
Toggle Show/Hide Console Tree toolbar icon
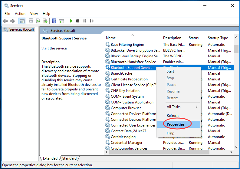(x=22, y=21)
